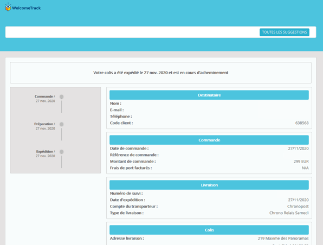
Task: Select the Commande timeline step dot
Action: click(x=61, y=96)
